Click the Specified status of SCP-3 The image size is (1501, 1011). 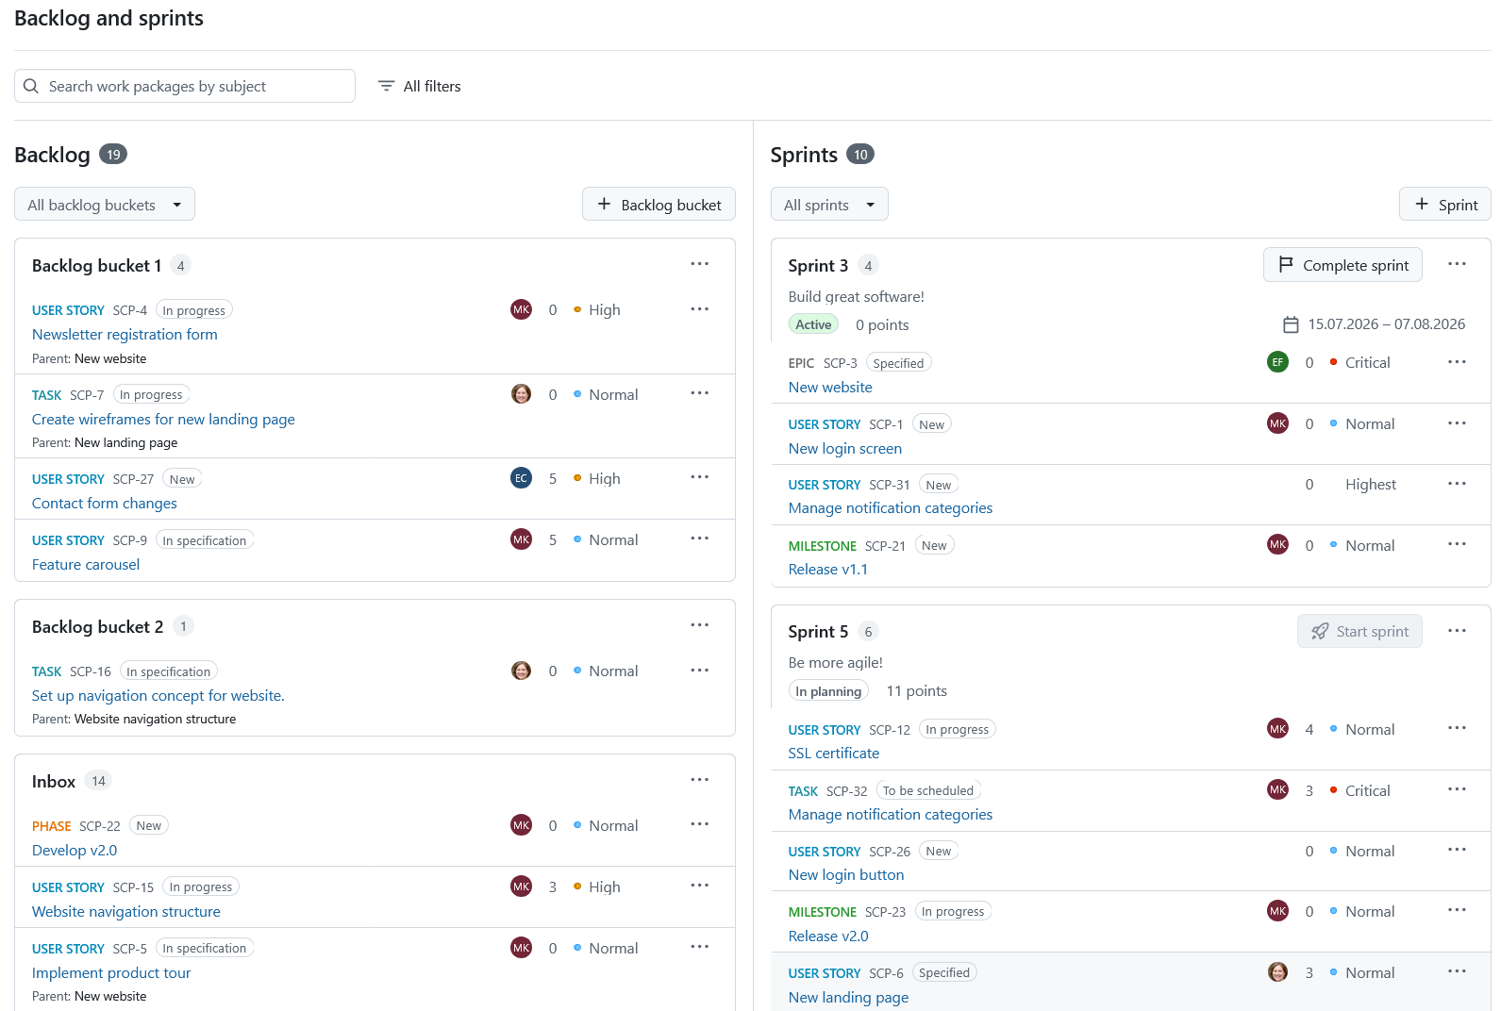click(x=898, y=363)
